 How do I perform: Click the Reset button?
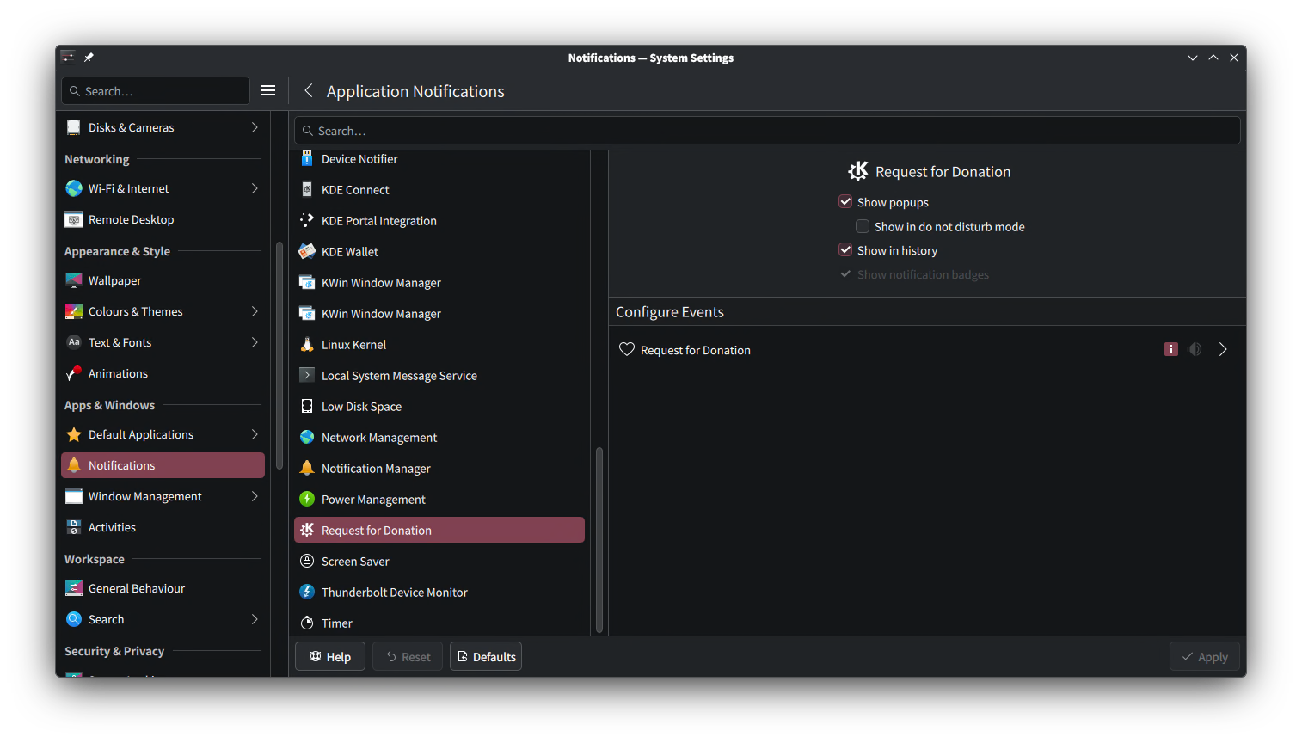tap(408, 656)
